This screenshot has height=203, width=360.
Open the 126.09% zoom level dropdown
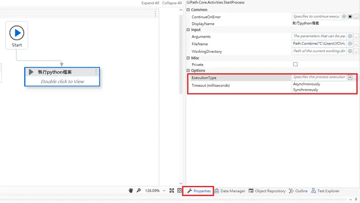click(164, 191)
